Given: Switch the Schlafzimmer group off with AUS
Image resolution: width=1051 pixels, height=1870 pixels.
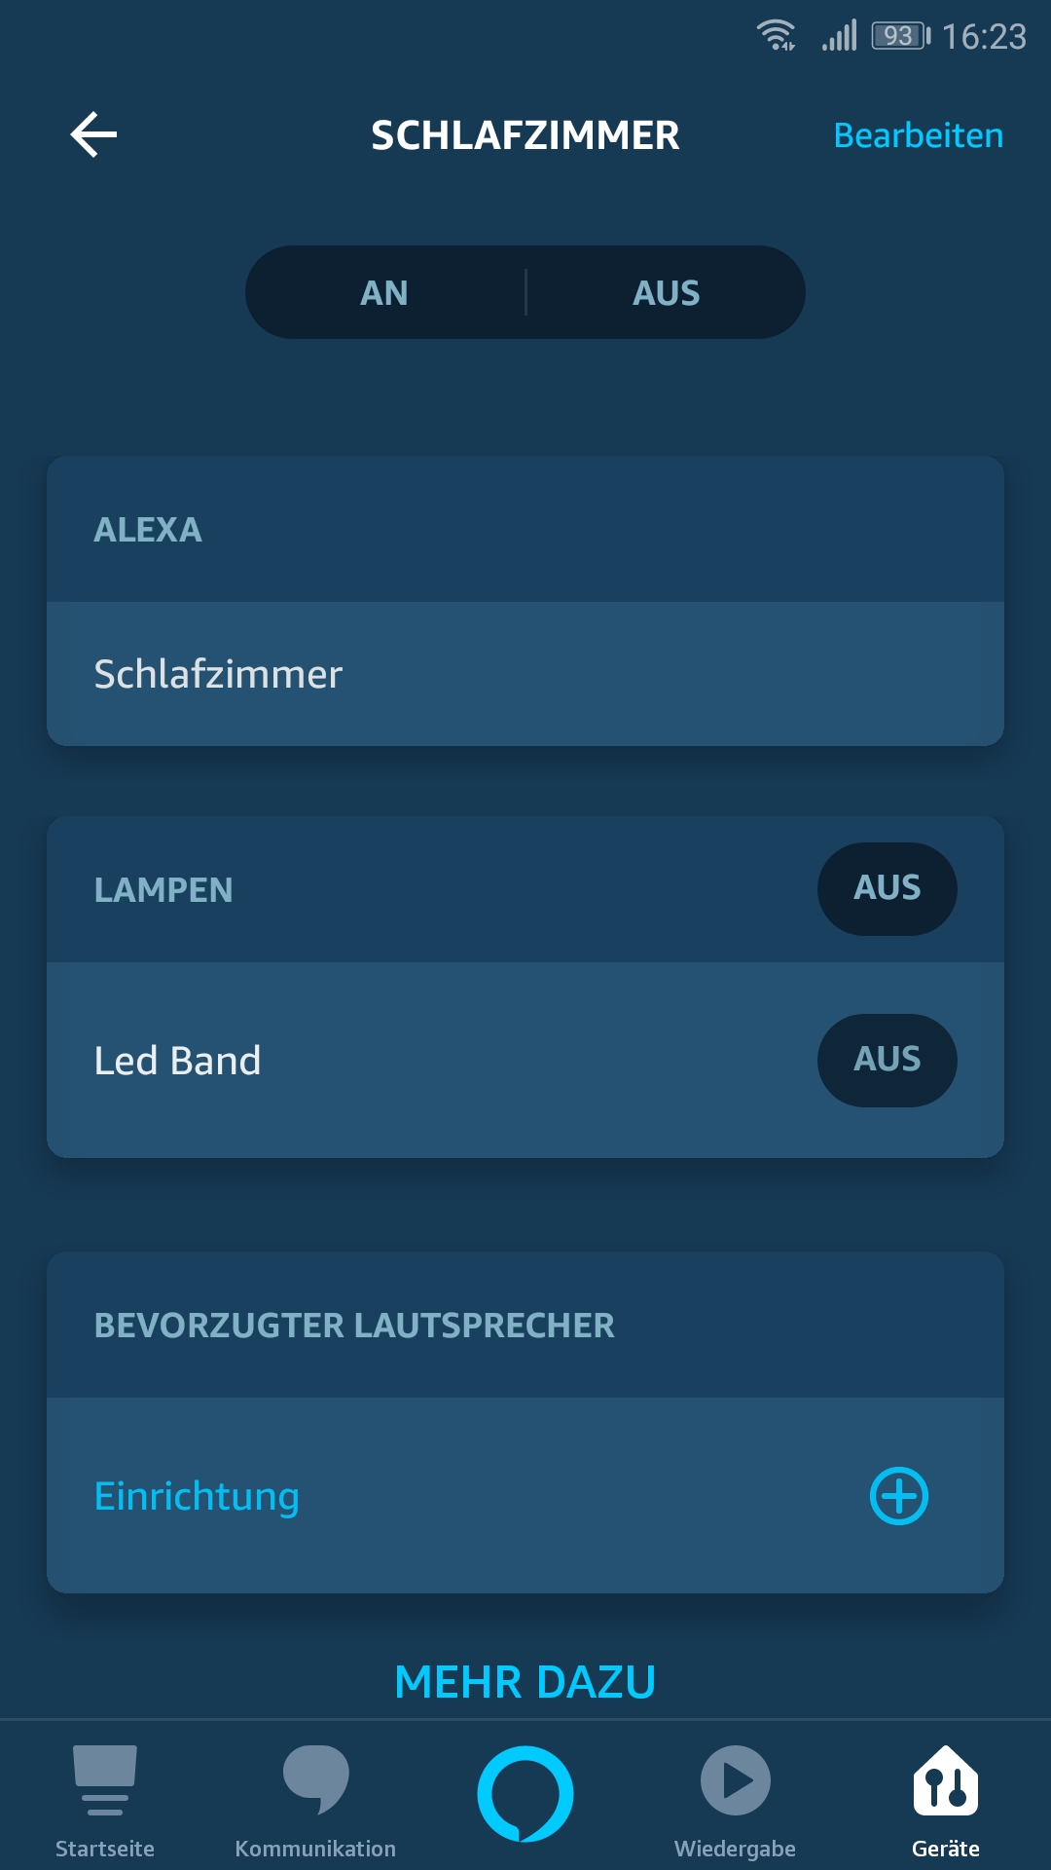Looking at the screenshot, I should pos(667,292).
